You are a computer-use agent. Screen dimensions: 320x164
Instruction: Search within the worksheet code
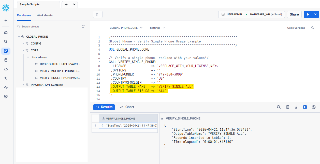click(x=313, y=28)
